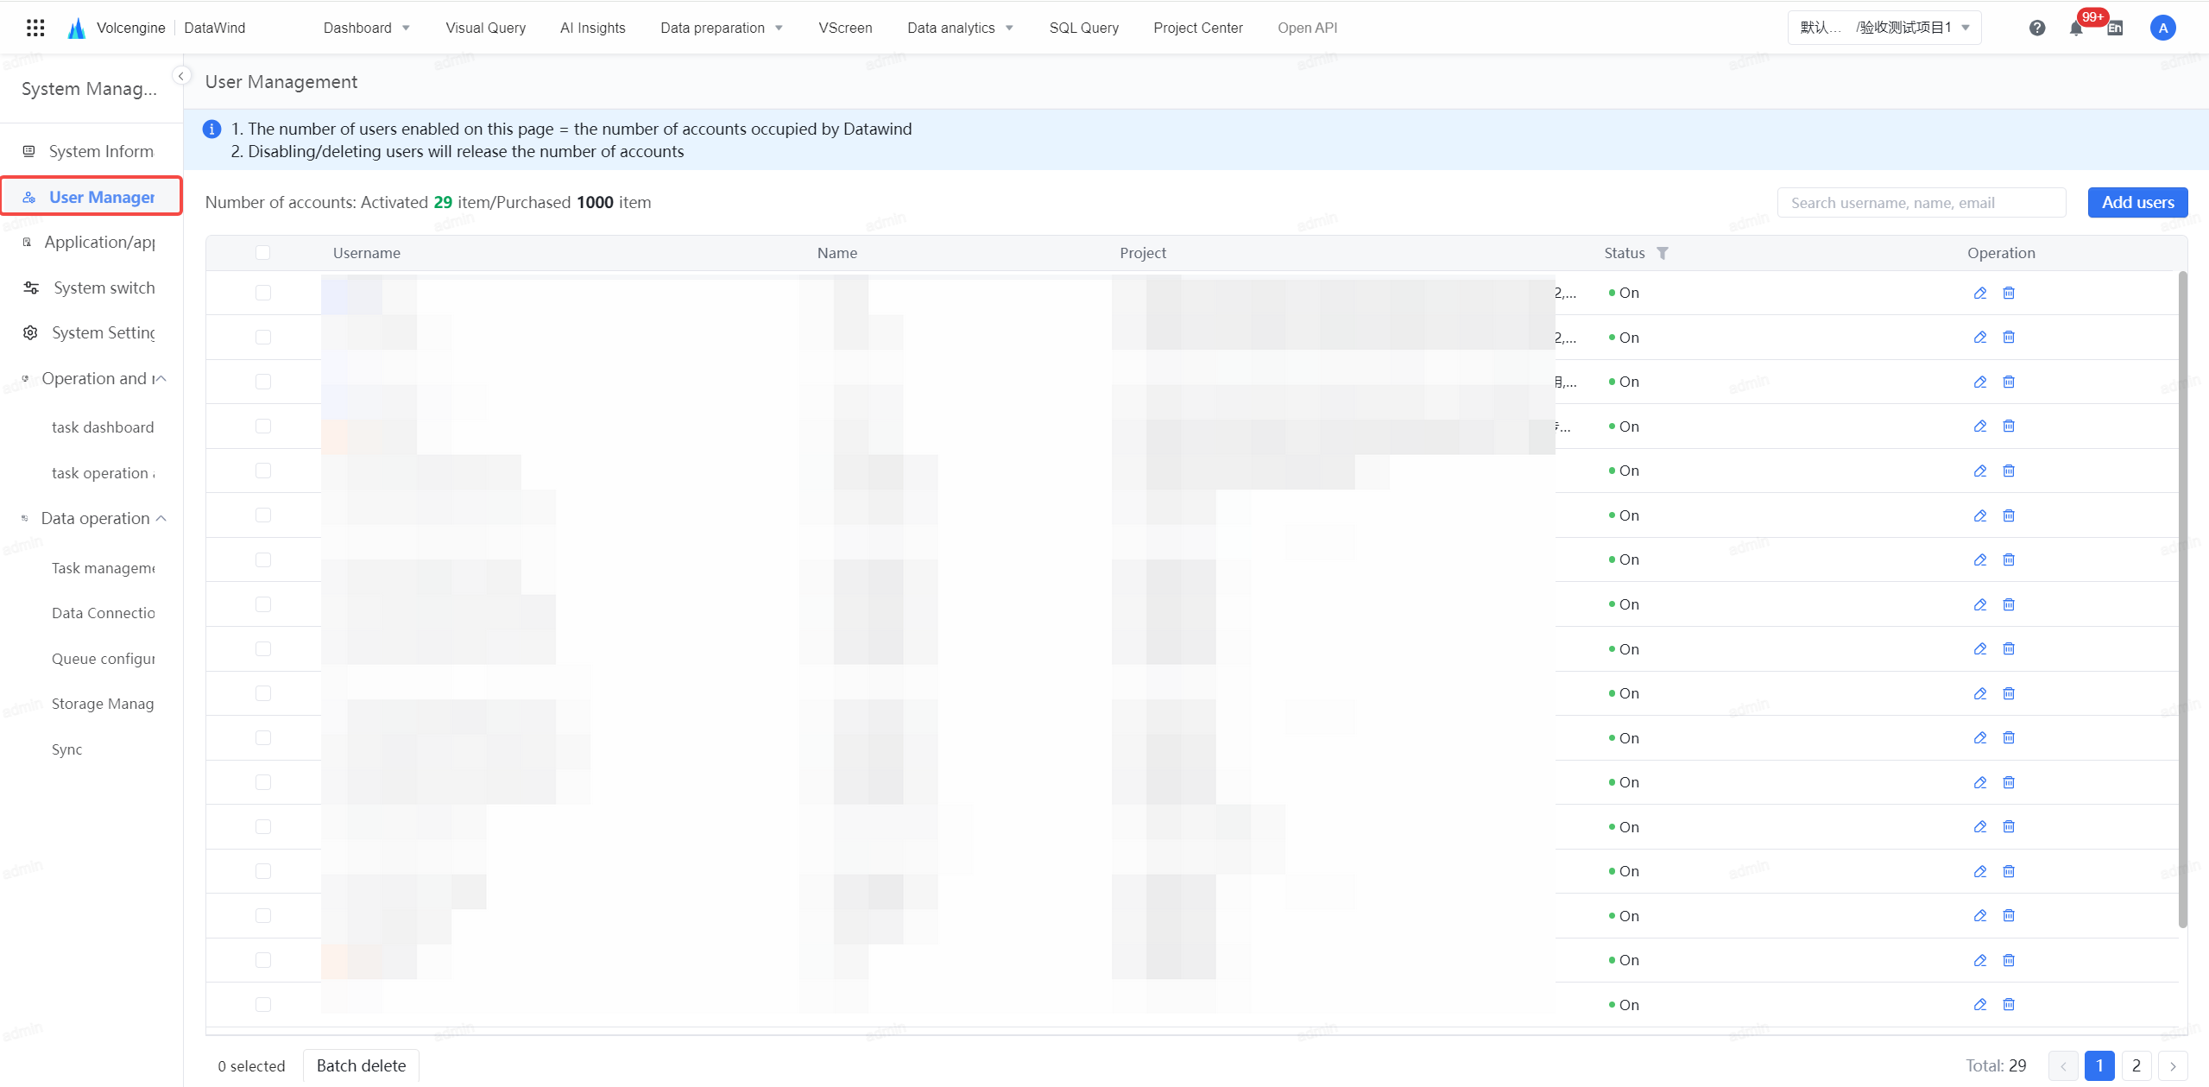Viewport: 2209px width, 1087px height.
Task: Edit the user in the last visible row
Action: (x=1980, y=1004)
